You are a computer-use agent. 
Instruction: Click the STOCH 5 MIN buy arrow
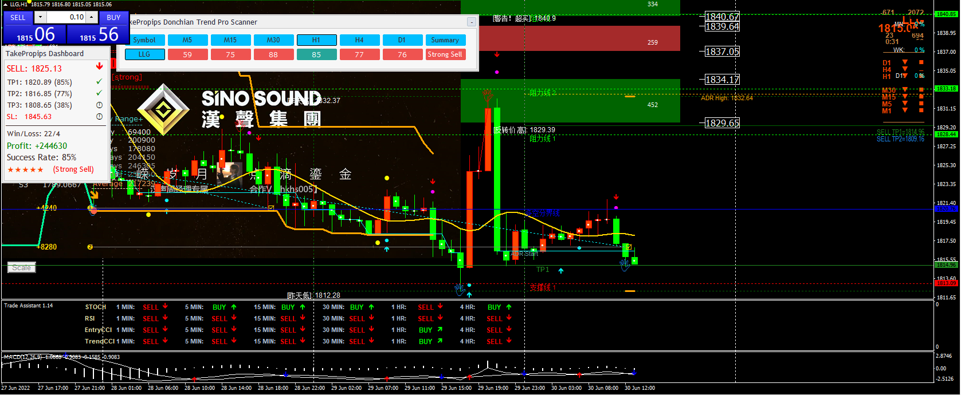pos(234,307)
